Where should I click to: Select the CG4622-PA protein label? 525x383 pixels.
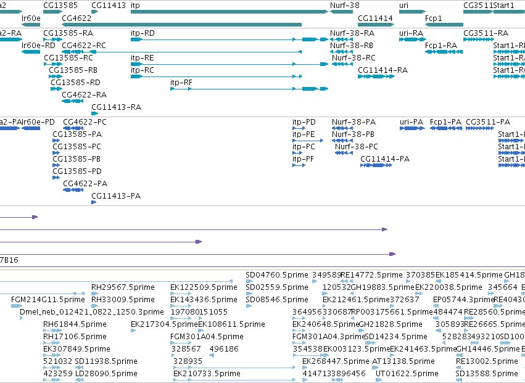pyautogui.click(x=85, y=183)
